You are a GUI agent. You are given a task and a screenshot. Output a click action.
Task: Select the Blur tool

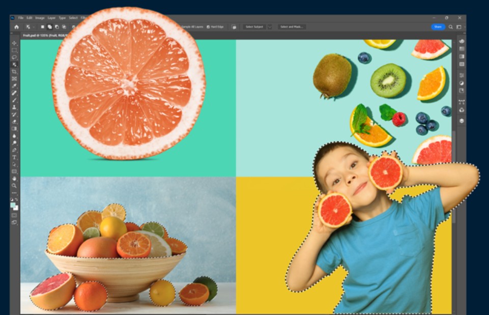(x=14, y=136)
